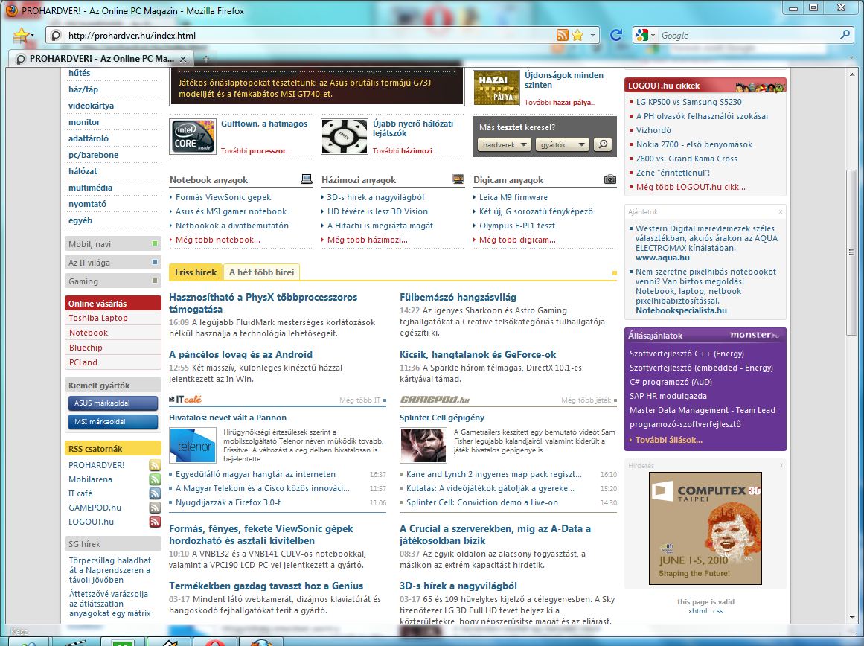Image resolution: width=864 pixels, height=646 pixels.
Task: Switch to the A hét főbb hírei tab
Action: pos(262,272)
